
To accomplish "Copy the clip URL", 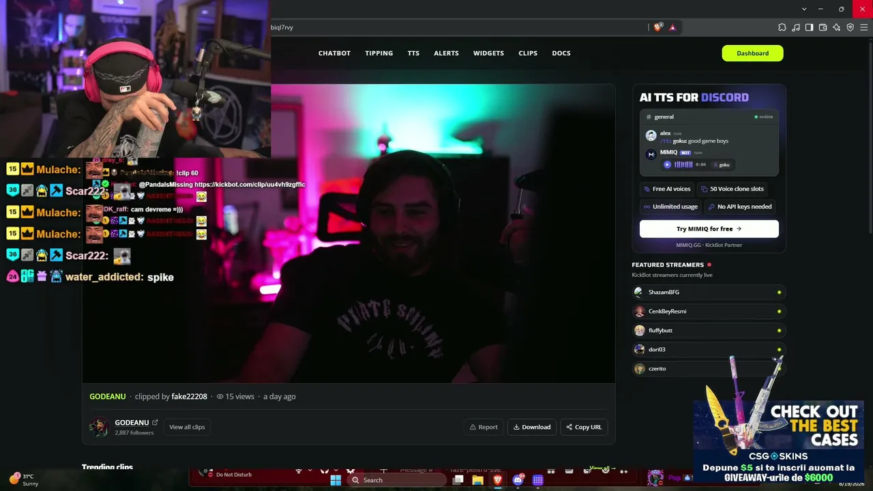I will pyautogui.click(x=584, y=427).
